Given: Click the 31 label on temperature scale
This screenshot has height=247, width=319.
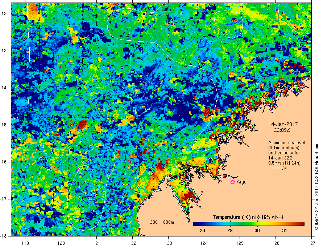Looking at the screenshot, I should (x=285, y=231).
